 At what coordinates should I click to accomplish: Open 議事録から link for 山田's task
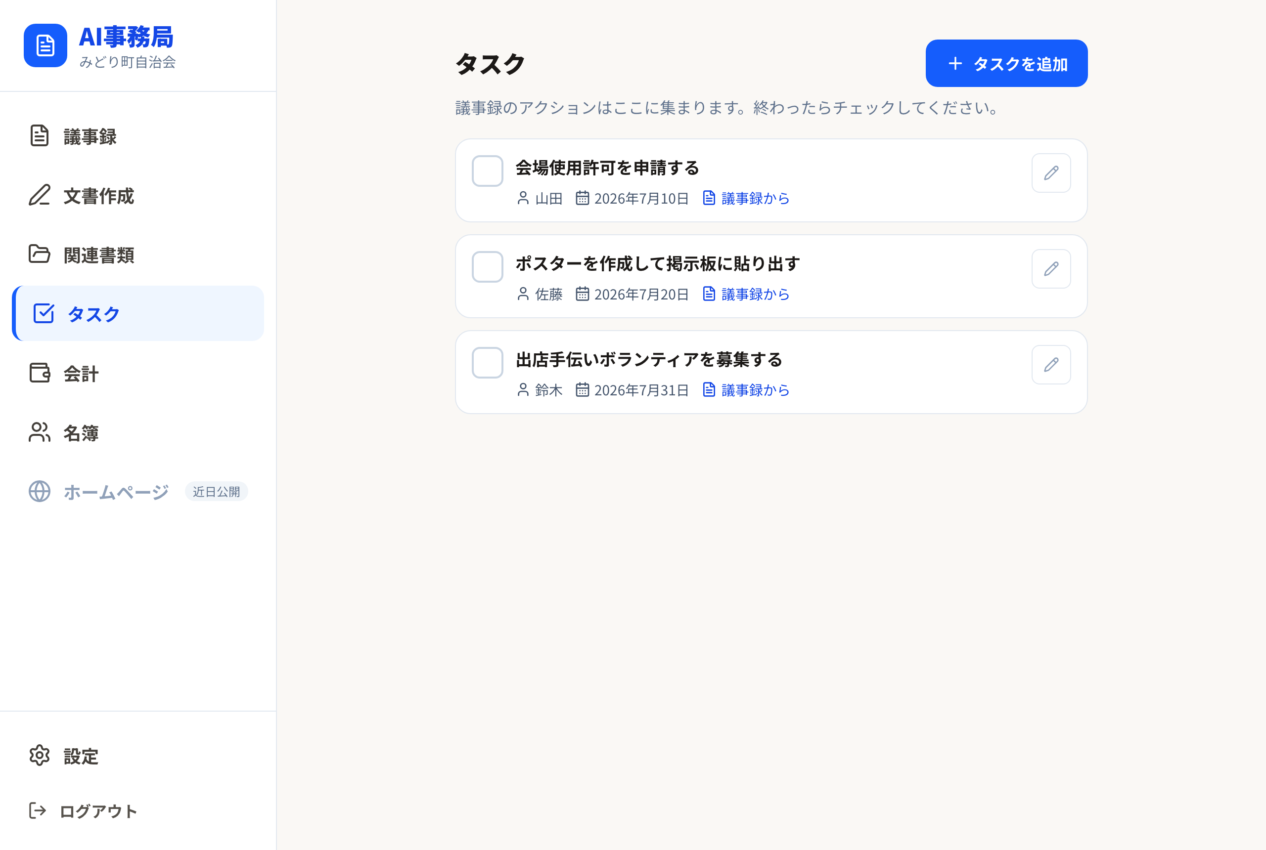tap(746, 198)
